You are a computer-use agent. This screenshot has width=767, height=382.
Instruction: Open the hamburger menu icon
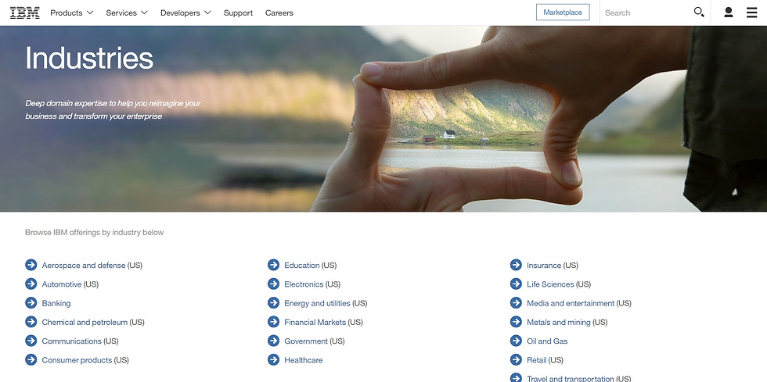[x=752, y=12]
